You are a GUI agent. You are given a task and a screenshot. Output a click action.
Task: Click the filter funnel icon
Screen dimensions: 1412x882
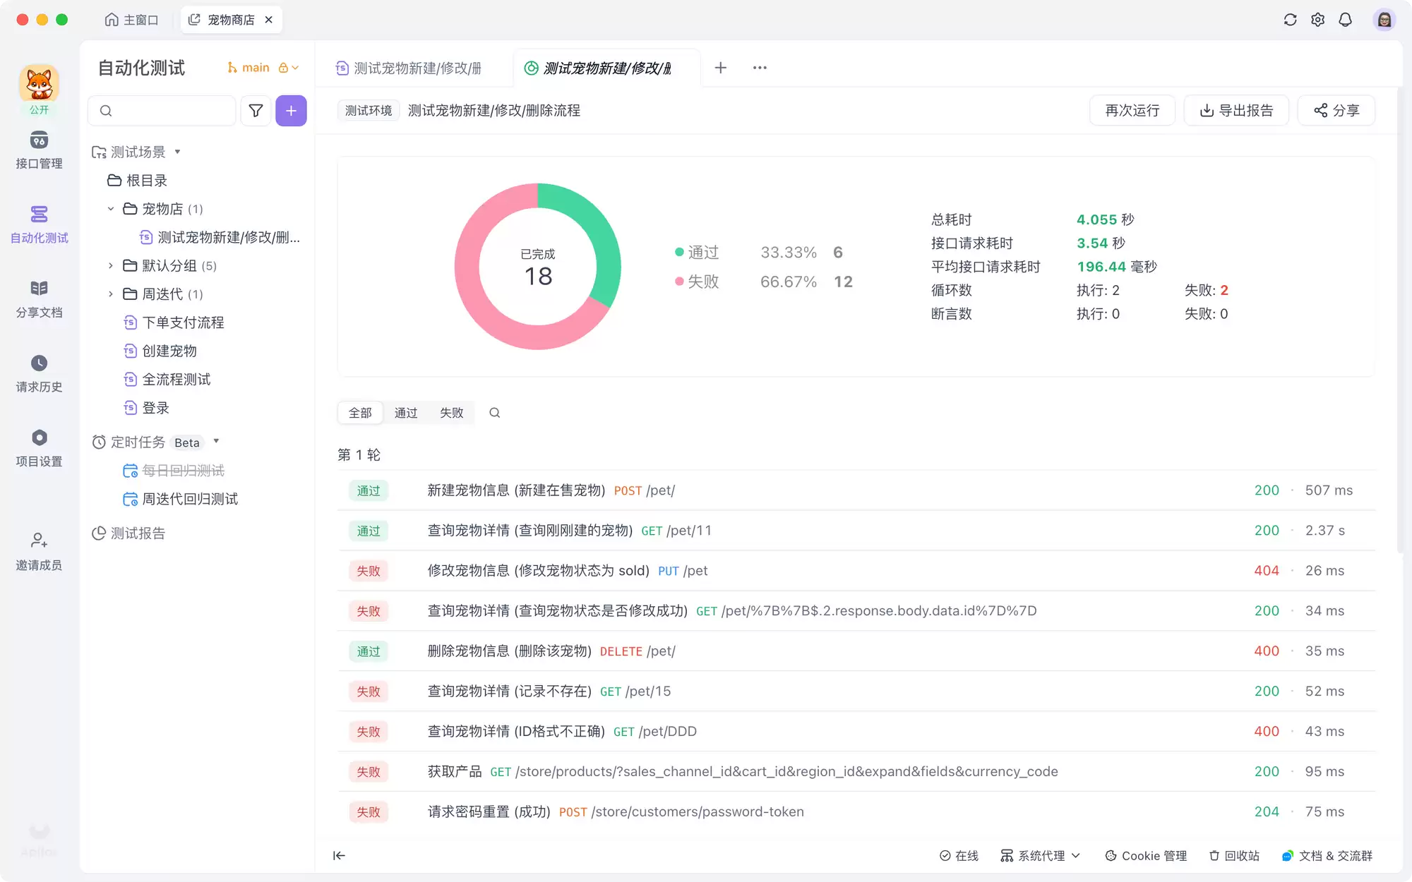256,111
